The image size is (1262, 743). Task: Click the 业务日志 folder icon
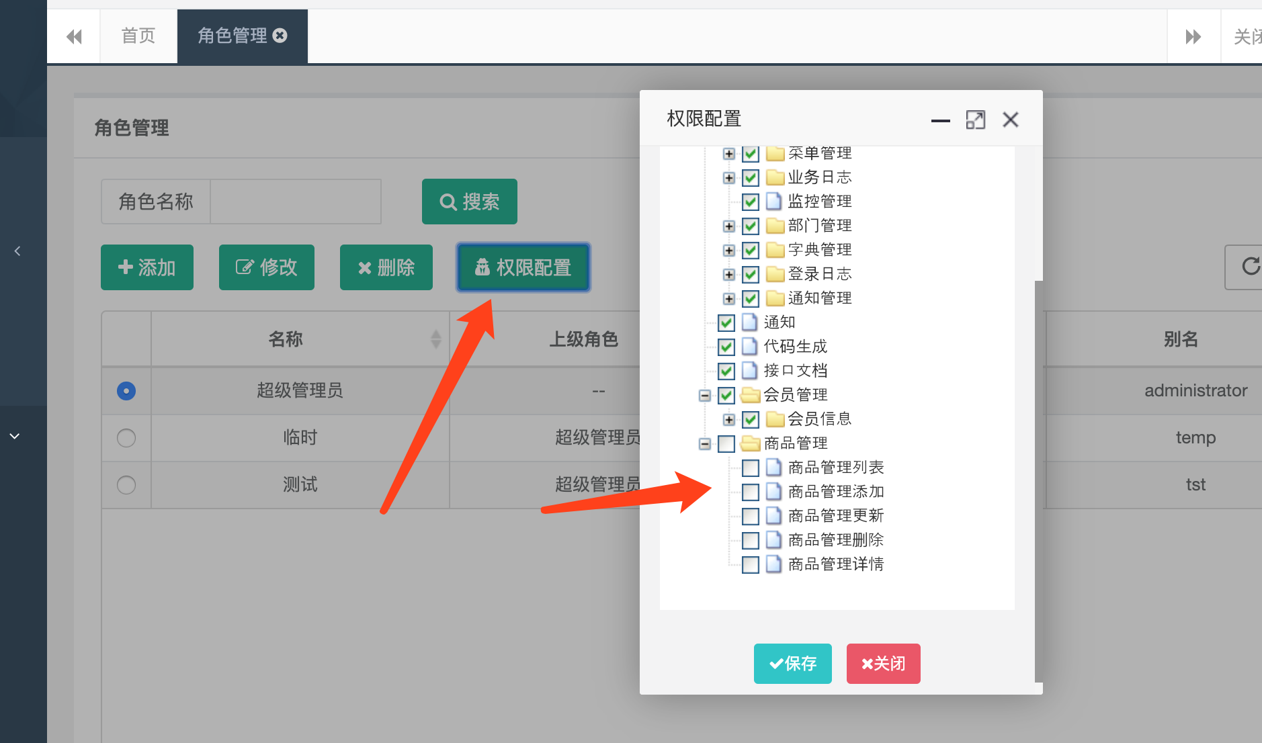[775, 177]
